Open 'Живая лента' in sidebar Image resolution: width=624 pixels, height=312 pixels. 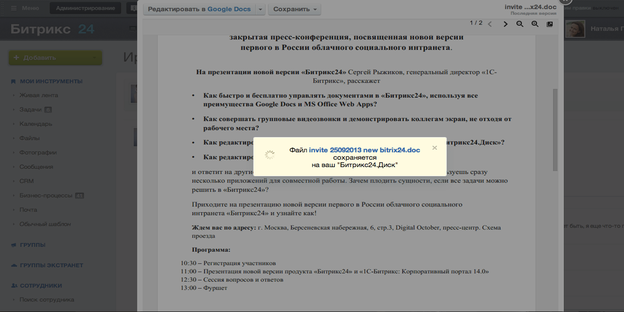point(39,95)
